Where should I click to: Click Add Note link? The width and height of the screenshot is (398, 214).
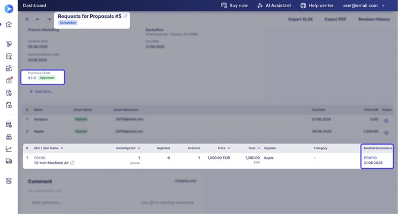[x=42, y=92]
